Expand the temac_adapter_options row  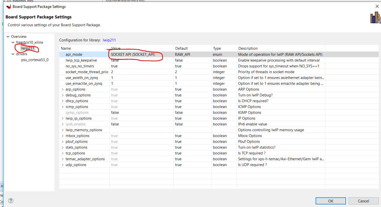63,159
